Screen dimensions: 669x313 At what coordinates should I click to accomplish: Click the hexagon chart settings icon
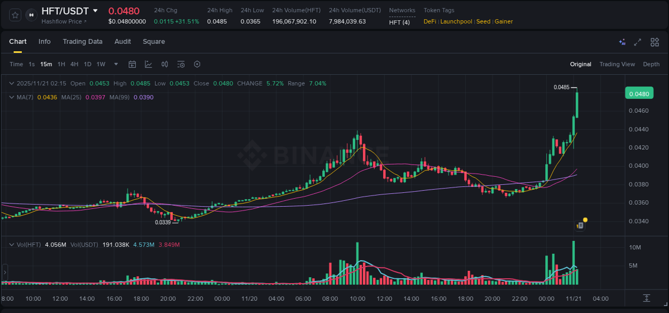click(x=197, y=64)
